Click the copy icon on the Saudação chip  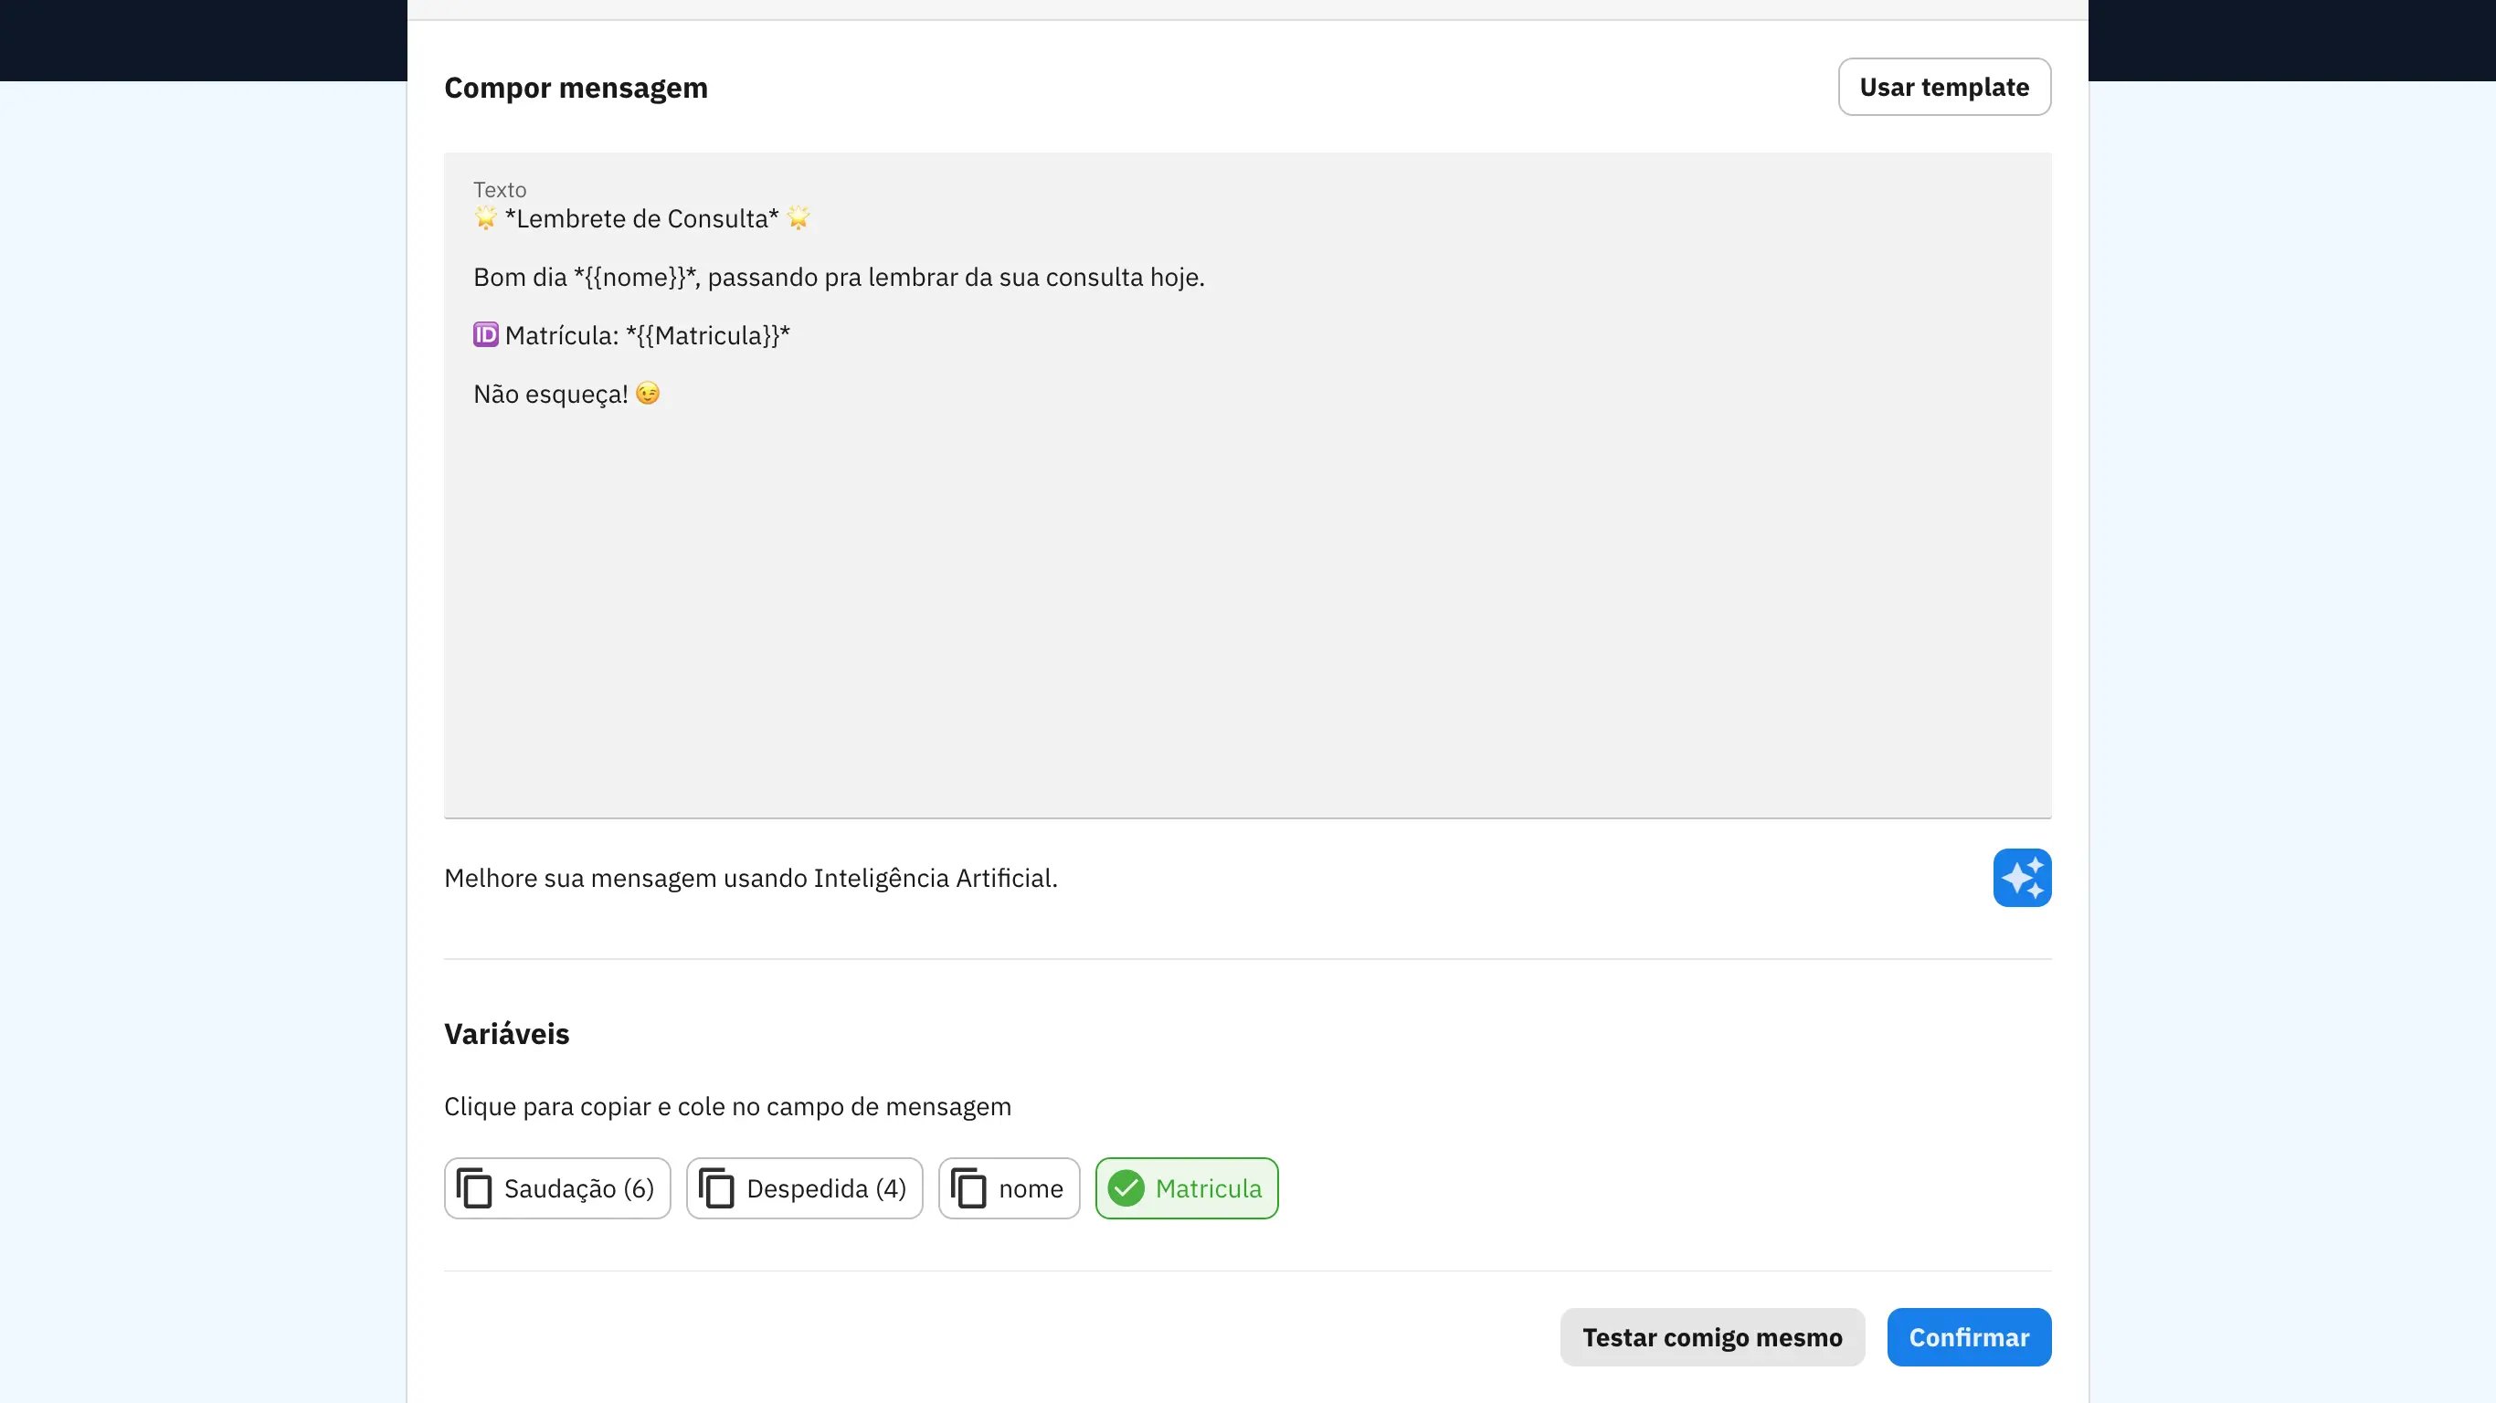[474, 1188]
